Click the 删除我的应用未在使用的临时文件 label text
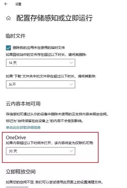This screenshot has height=188, width=127. pyautogui.click(x=39, y=48)
